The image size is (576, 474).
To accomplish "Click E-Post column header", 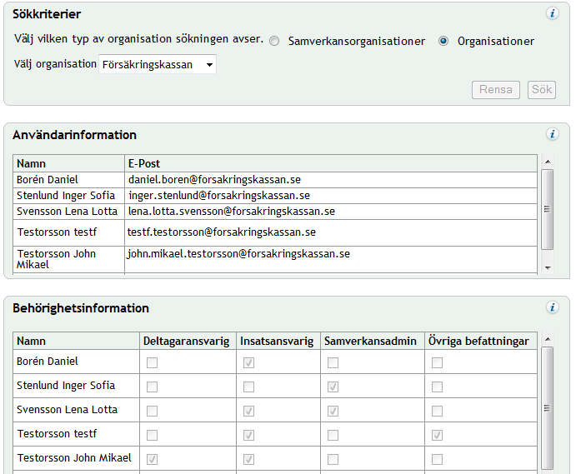I will click(x=331, y=163).
